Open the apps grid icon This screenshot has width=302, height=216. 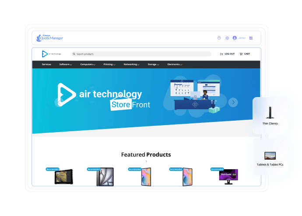click(251, 38)
